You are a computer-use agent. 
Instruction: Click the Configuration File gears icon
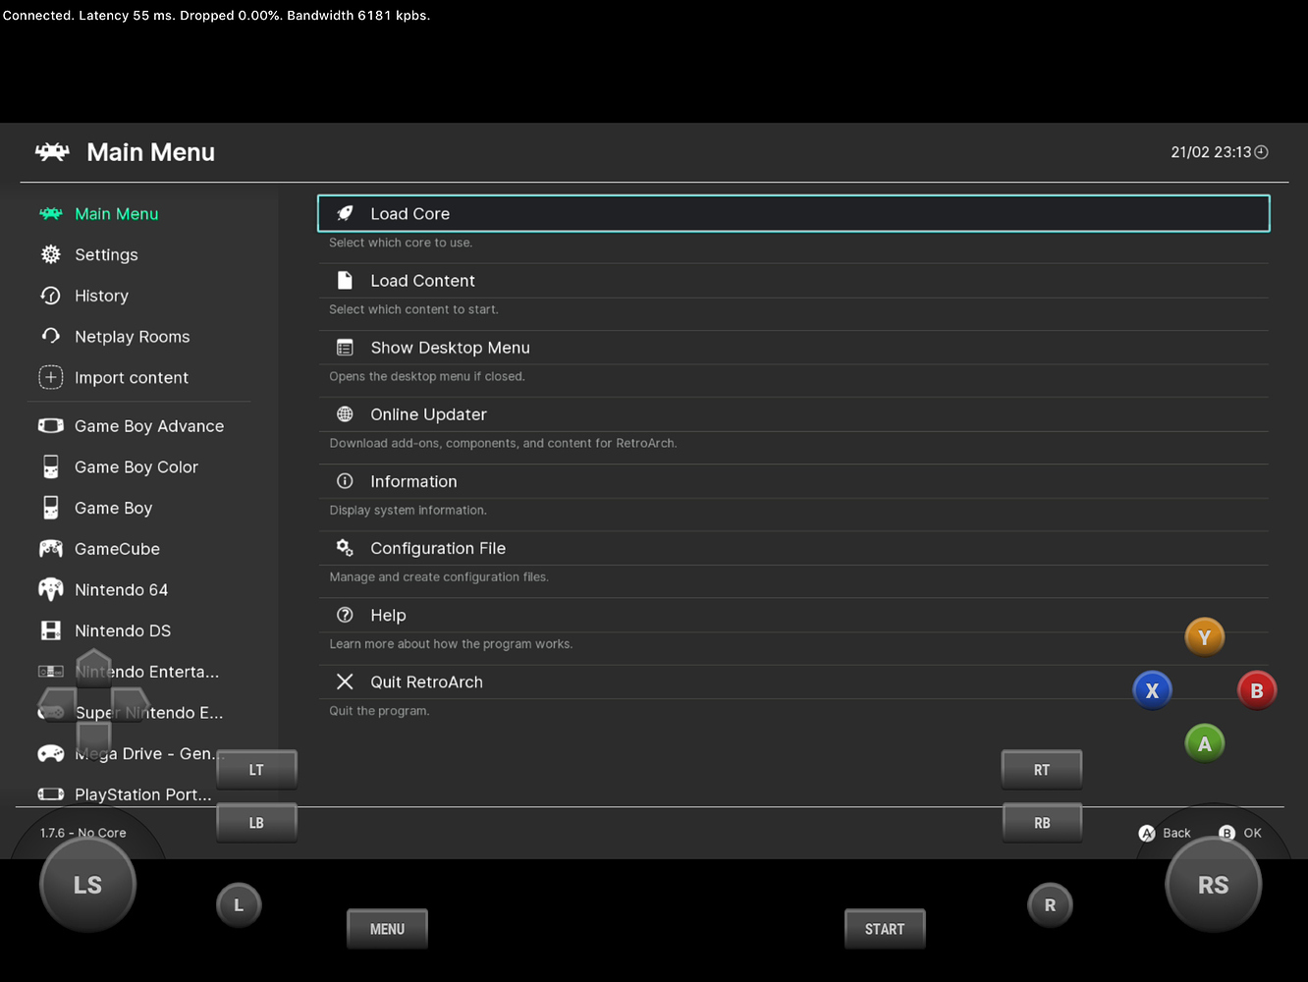(345, 547)
